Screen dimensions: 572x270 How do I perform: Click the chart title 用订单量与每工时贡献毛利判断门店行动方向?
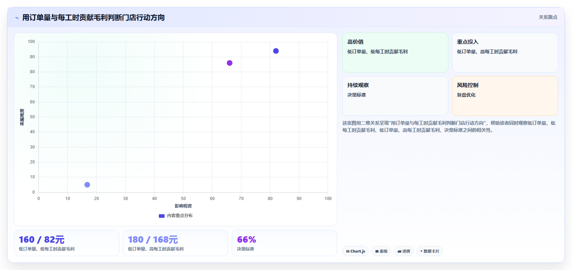[x=93, y=17]
